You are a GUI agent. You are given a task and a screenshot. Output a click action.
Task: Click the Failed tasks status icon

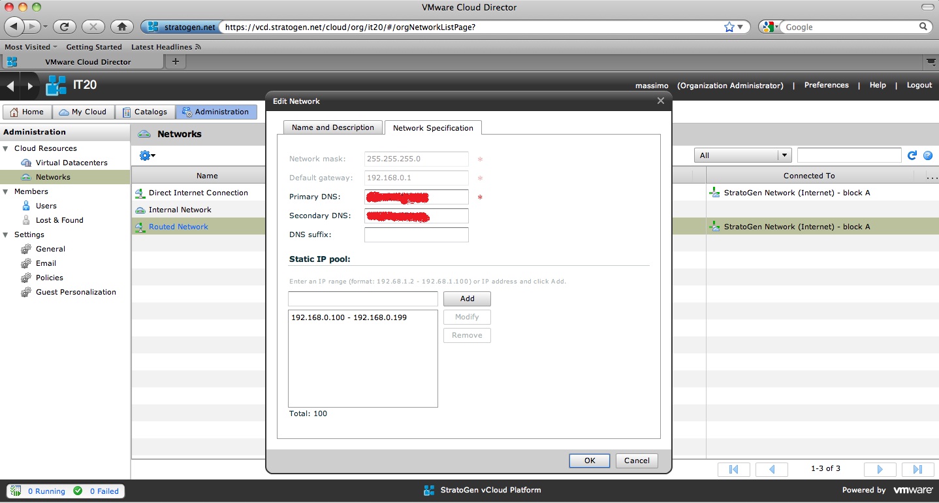[x=78, y=491]
